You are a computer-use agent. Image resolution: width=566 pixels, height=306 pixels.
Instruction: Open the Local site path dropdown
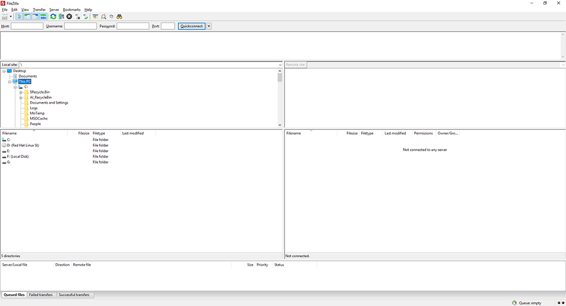coord(280,65)
